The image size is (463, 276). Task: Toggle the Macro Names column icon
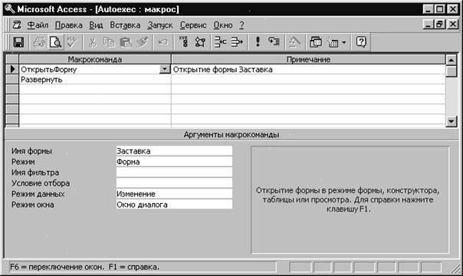[184, 42]
